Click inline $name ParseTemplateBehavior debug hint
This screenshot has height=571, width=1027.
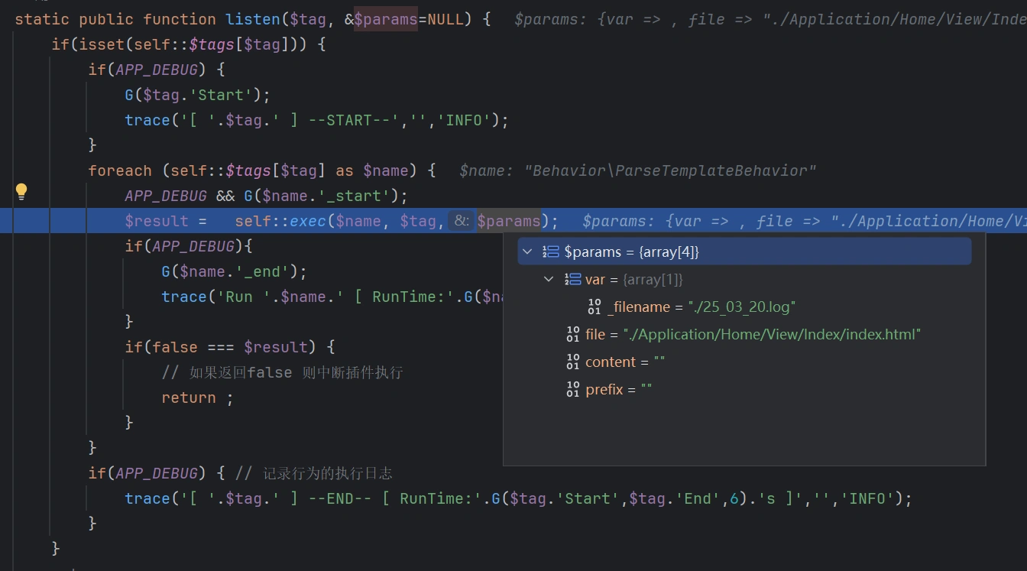[x=637, y=170]
